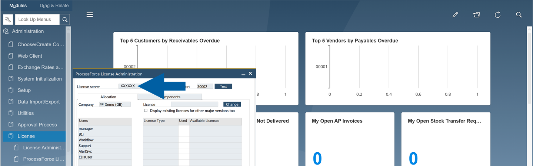Click the right-side dashboard vertical scrollbar
The width and height of the screenshot is (533, 166).
pyautogui.click(x=529, y=92)
